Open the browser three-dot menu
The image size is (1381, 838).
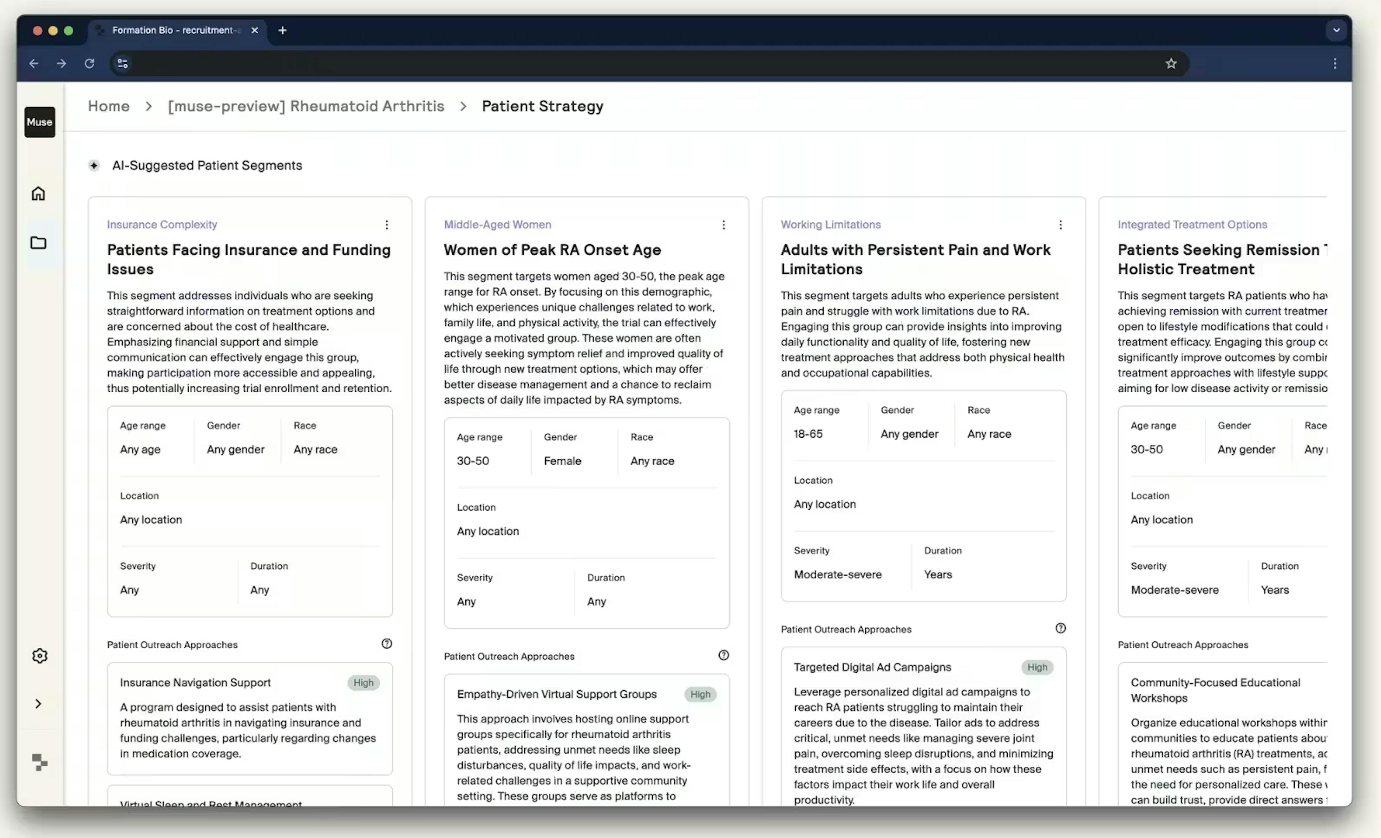coord(1335,63)
